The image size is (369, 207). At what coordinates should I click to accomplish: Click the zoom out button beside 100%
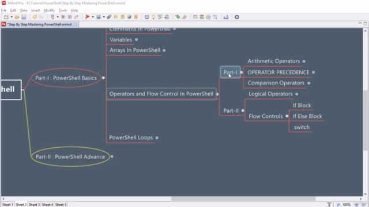(x=338, y=205)
